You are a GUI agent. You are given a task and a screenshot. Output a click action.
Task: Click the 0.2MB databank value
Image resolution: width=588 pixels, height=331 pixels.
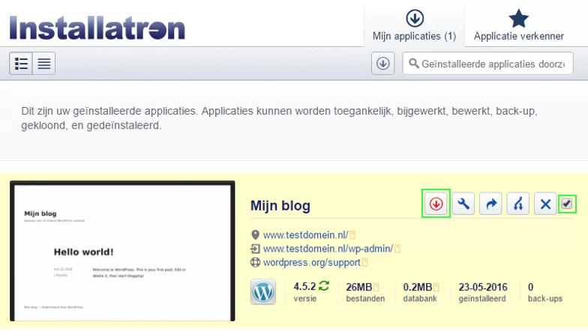coord(418,288)
